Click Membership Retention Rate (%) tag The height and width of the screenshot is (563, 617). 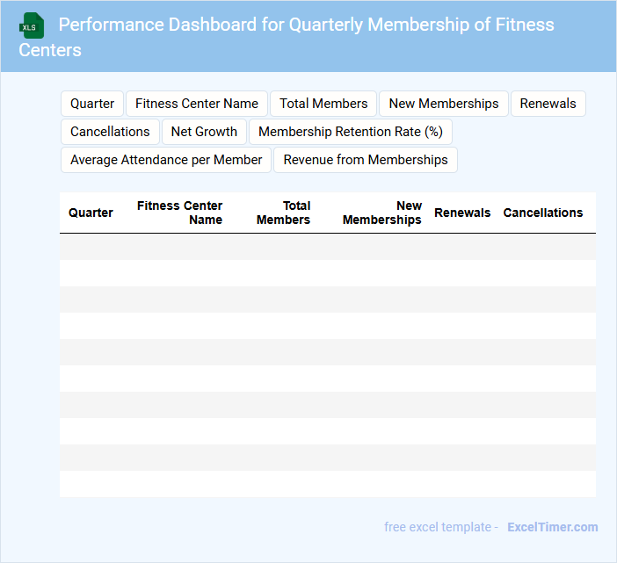(351, 132)
